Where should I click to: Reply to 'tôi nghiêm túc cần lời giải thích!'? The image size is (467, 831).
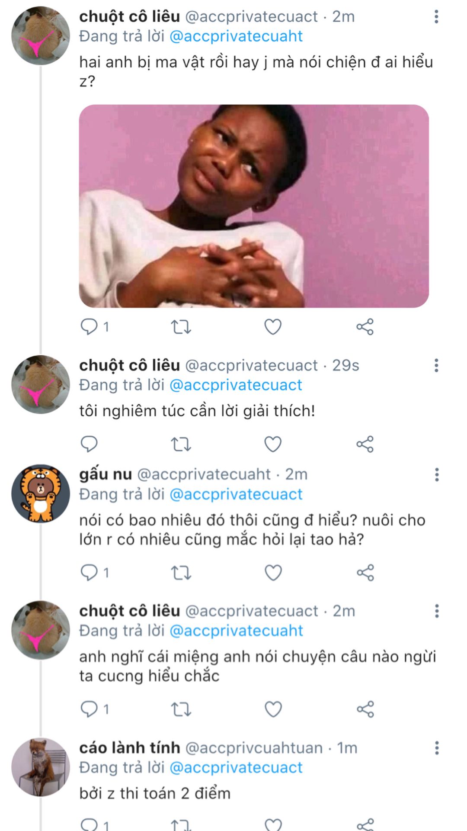pyautogui.click(x=90, y=444)
